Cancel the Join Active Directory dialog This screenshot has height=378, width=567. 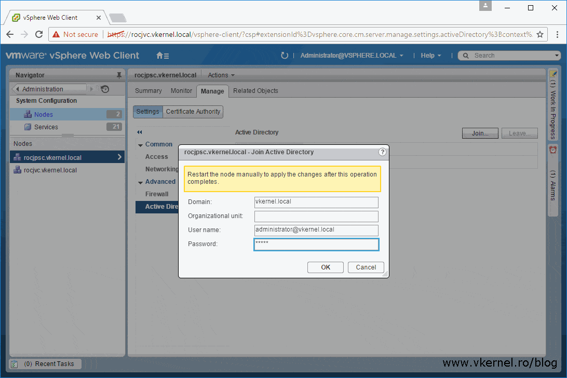click(x=366, y=267)
